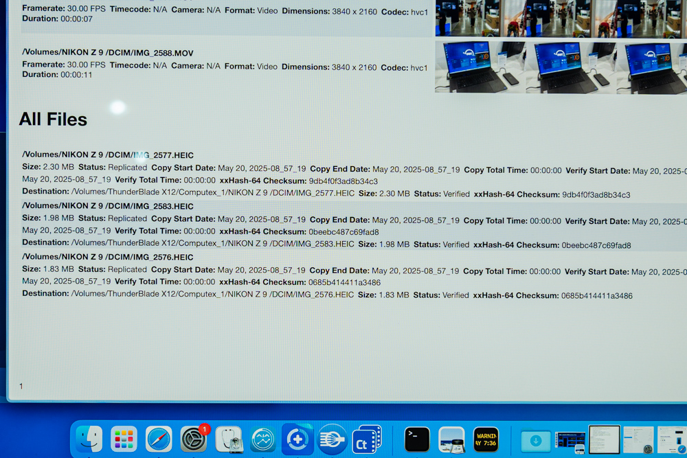The image size is (687, 458).
Task: Click the first laptop thumbnail of IMG_2588.MOV
Action: tap(481, 67)
